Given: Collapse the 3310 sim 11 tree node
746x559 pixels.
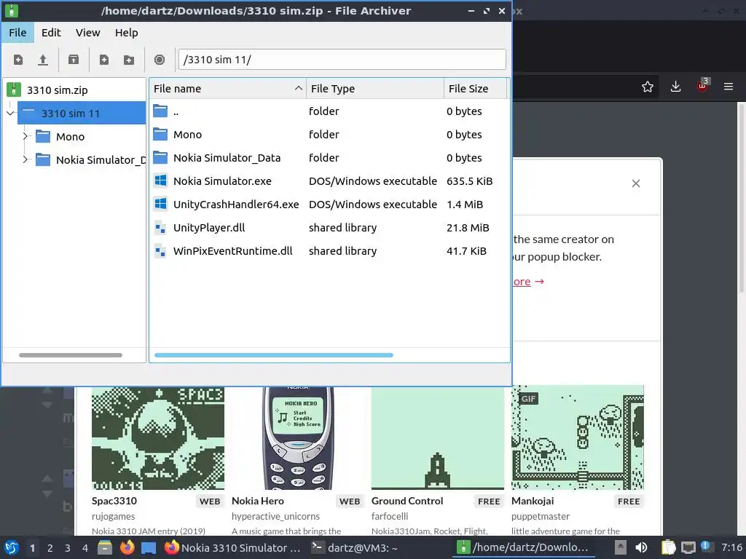Looking at the screenshot, I should point(10,113).
